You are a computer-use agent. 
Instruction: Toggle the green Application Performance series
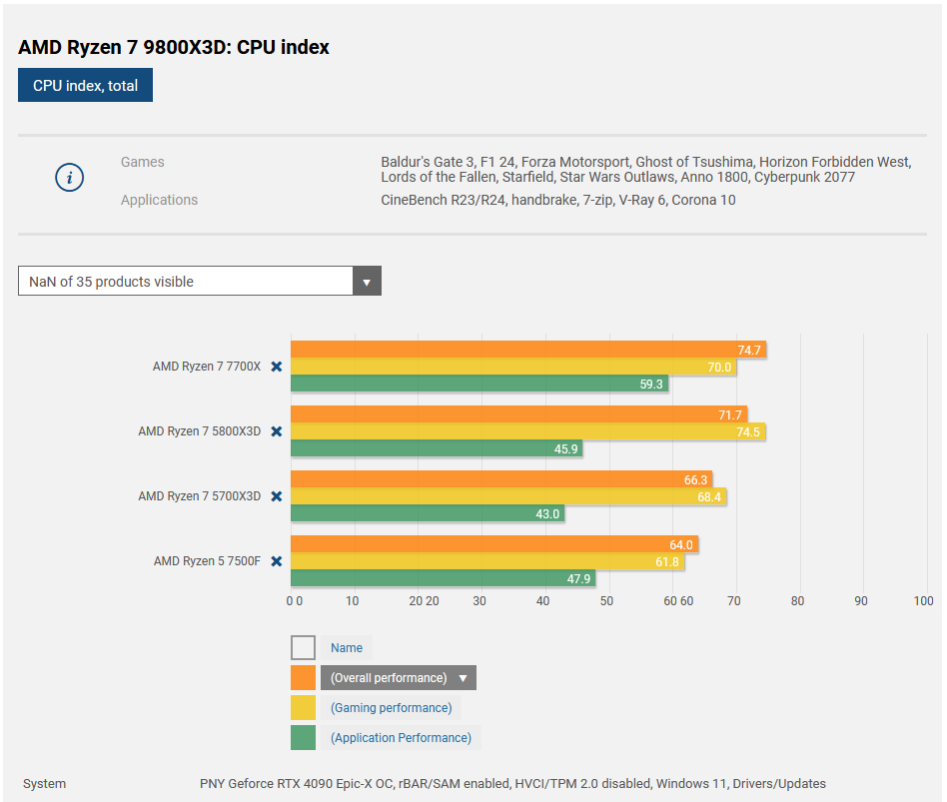point(303,738)
